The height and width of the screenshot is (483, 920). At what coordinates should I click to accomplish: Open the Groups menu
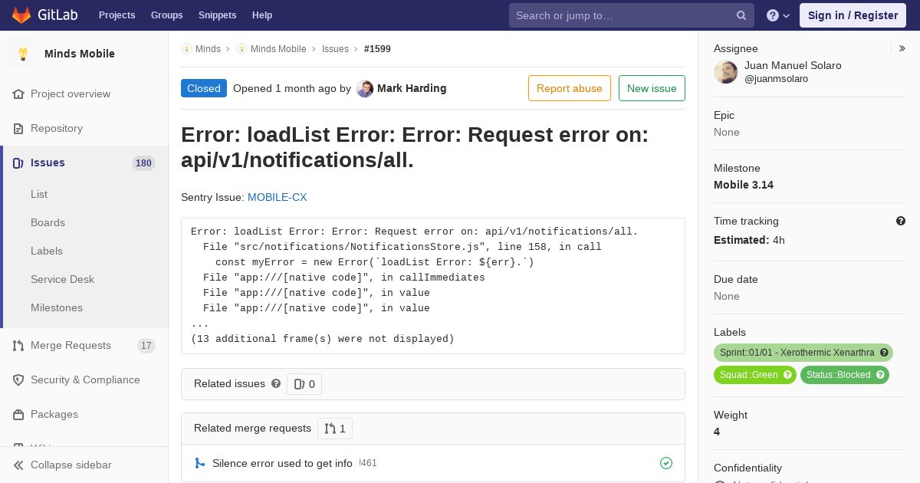tap(167, 15)
